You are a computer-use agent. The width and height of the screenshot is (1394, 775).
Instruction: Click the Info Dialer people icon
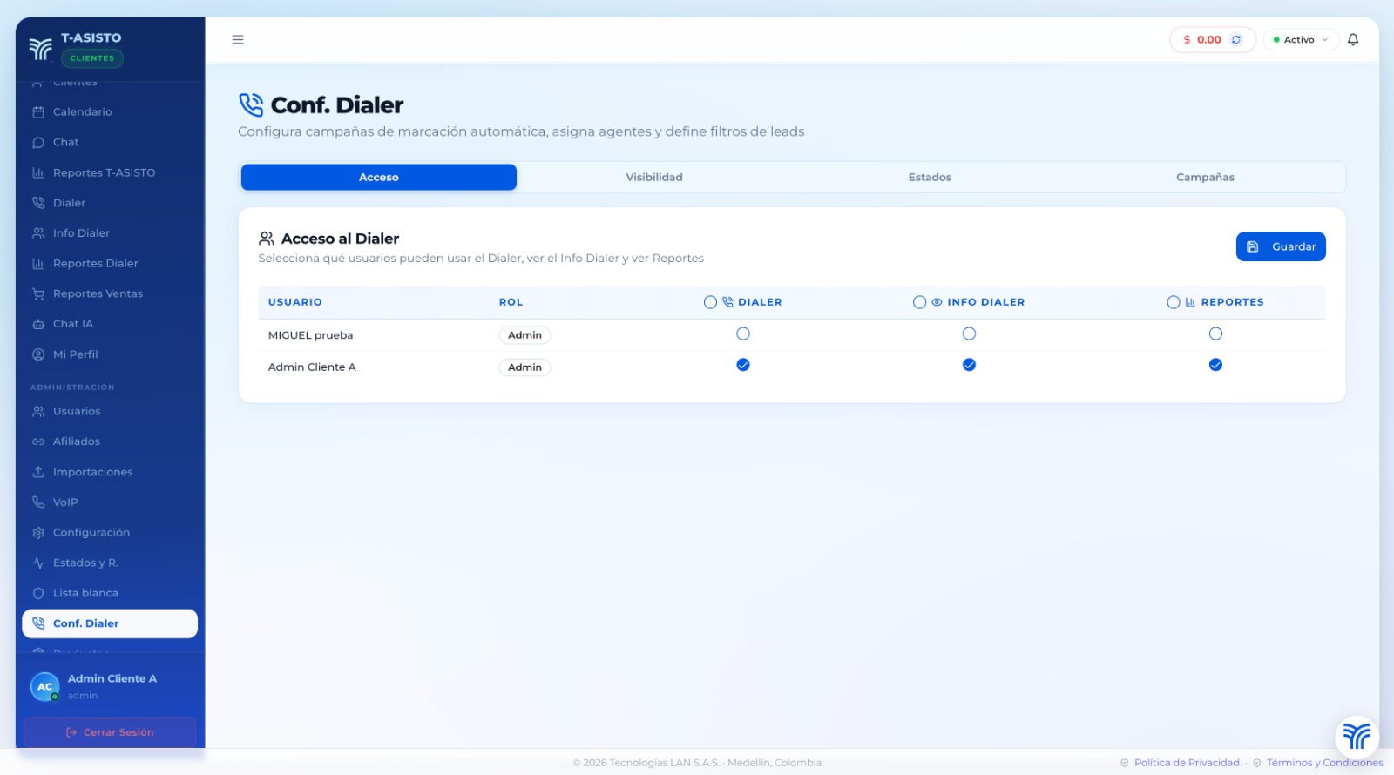tap(38, 233)
